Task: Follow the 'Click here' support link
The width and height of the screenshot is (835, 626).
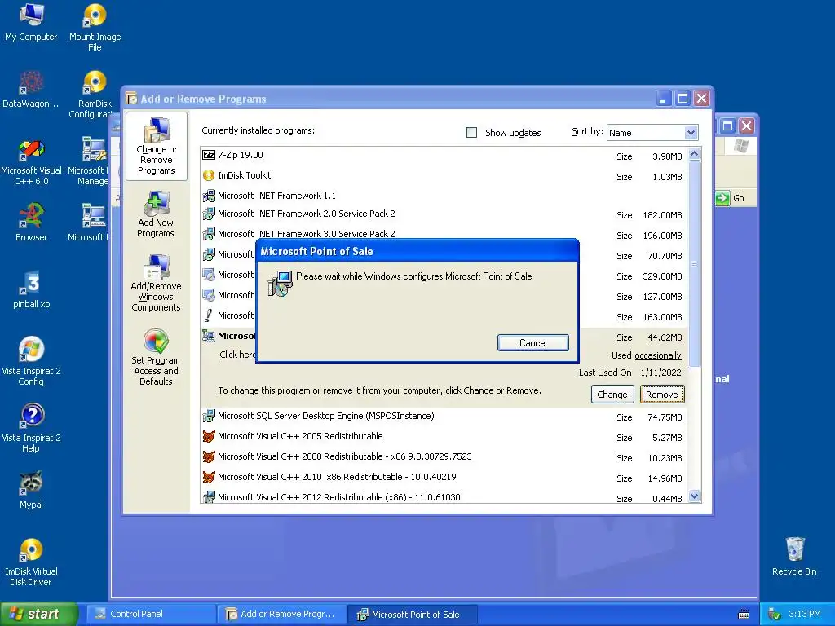Action: point(237,355)
